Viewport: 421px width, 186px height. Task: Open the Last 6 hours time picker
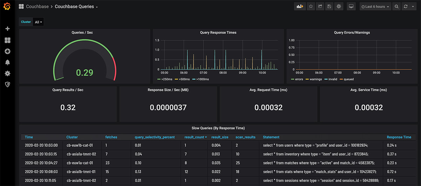[375, 6]
